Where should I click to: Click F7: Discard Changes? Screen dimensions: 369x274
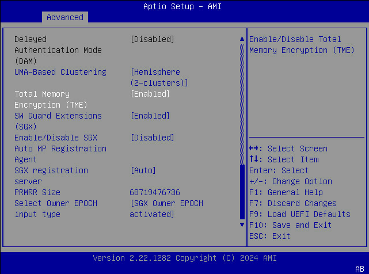click(x=292, y=203)
